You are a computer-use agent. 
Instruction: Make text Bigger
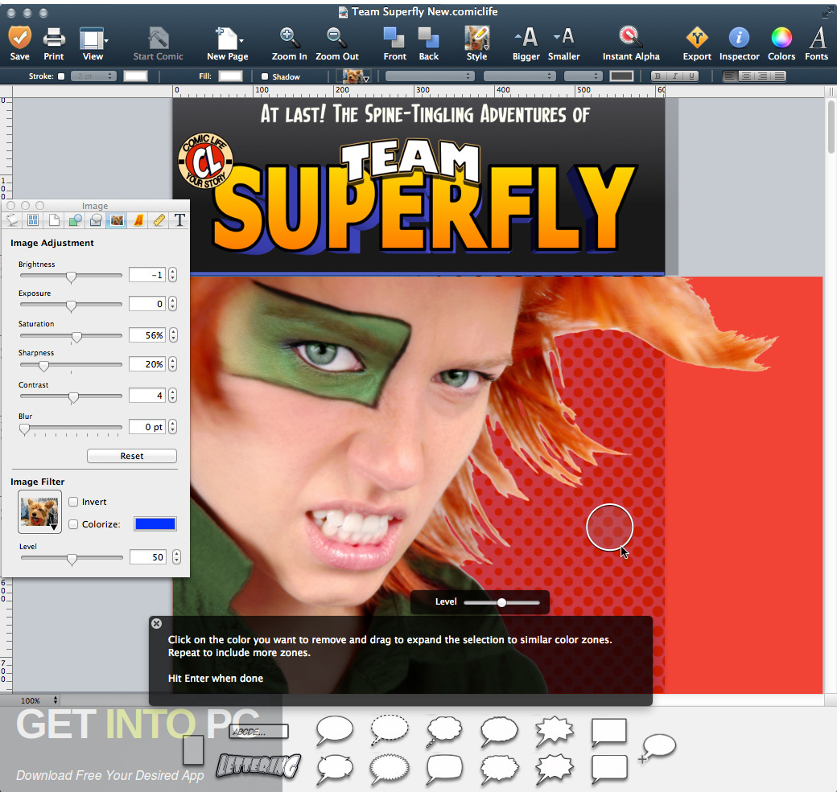526,43
